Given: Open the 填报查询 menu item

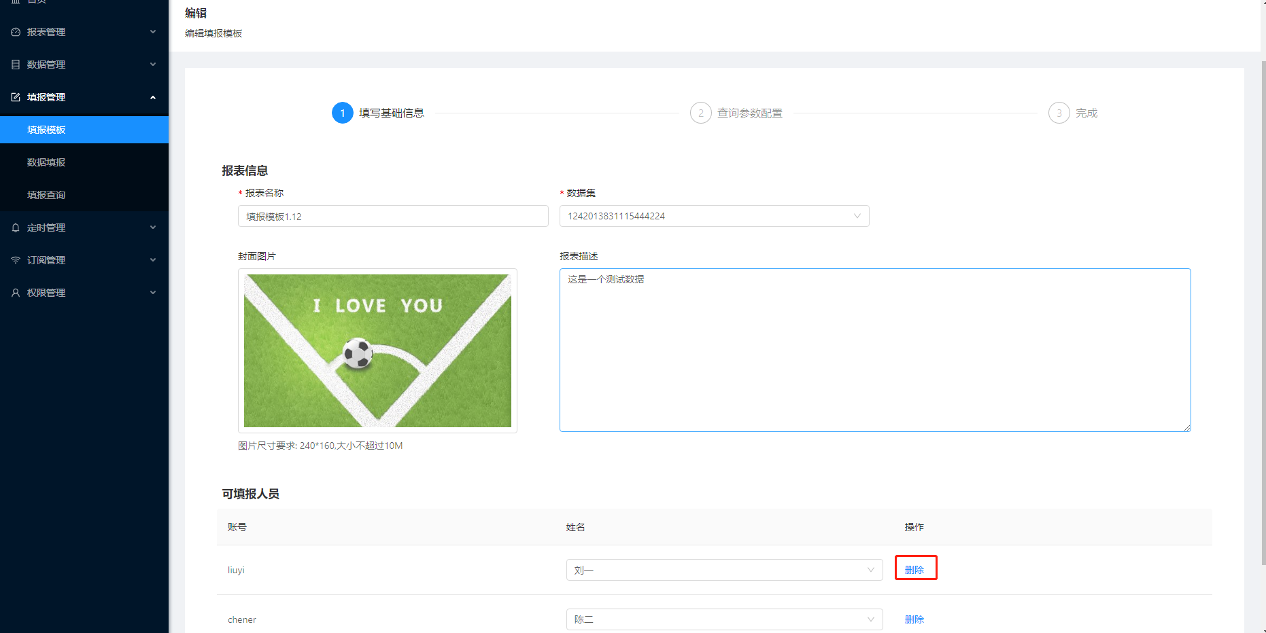Looking at the screenshot, I should coord(84,195).
